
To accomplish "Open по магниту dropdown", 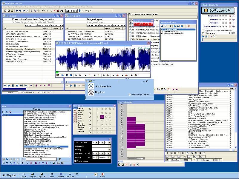I will (x=109, y=146).
